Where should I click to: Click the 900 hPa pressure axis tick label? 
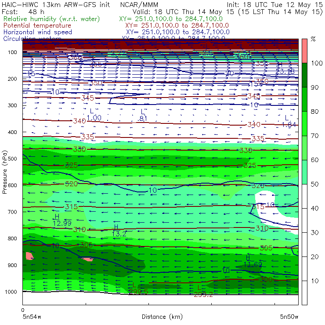(12, 265)
